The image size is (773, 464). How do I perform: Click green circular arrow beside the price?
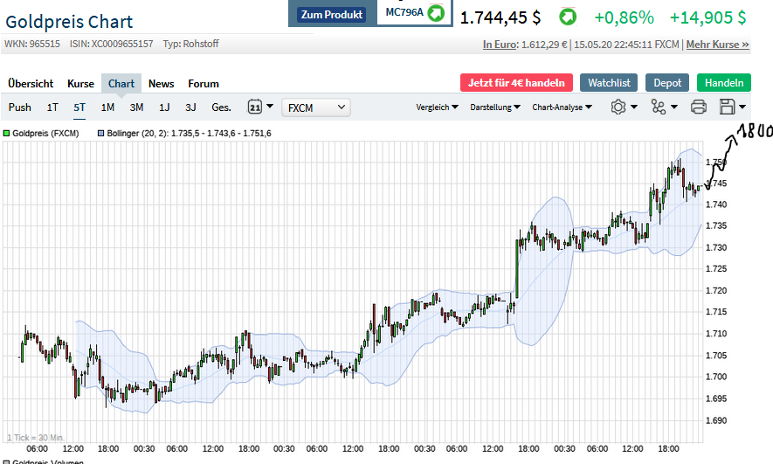coord(568,17)
